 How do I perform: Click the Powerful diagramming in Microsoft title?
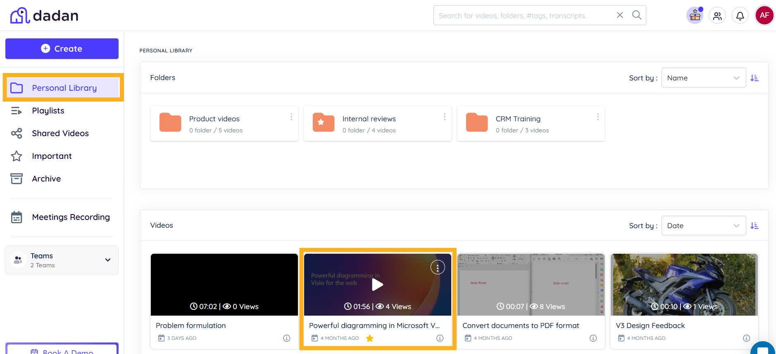[x=374, y=326]
